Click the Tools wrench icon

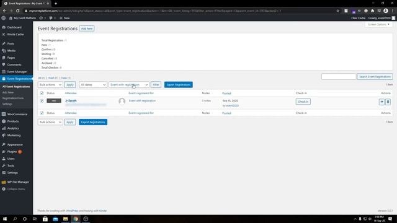point(4,166)
